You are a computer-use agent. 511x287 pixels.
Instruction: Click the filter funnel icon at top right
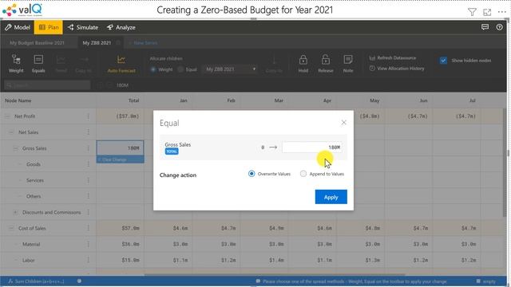click(x=472, y=12)
